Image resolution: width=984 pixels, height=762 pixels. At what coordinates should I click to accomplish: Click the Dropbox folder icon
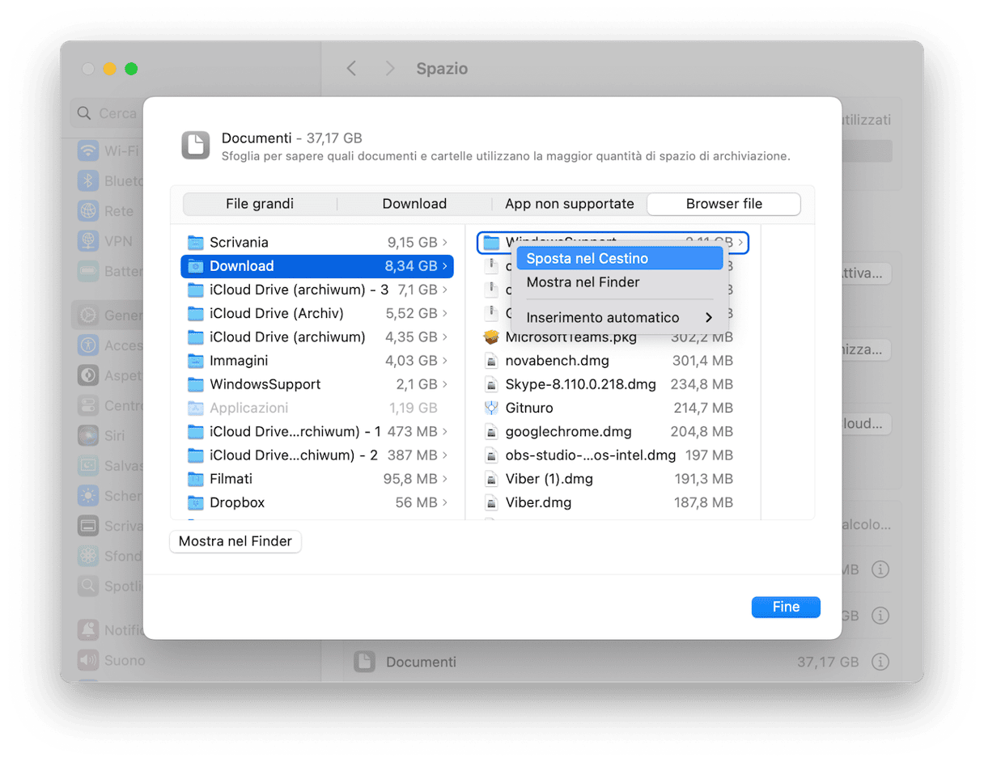(x=195, y=503)
